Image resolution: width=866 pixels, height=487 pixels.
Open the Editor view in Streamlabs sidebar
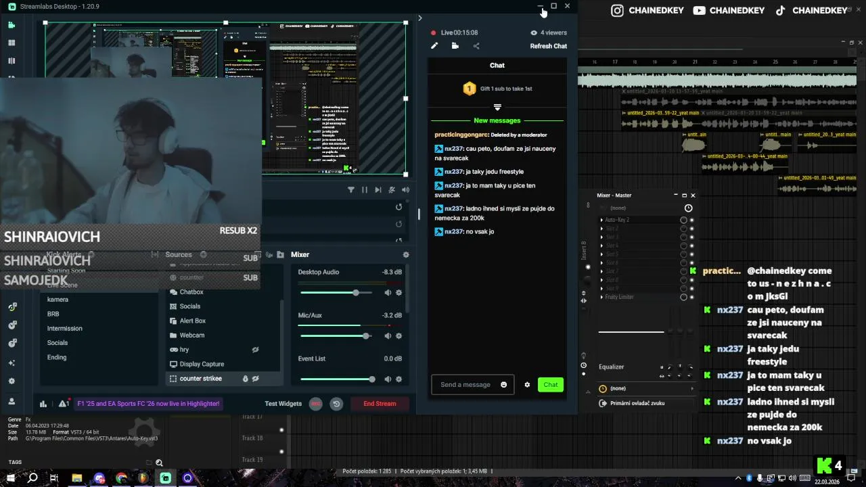click(x=12, y=25)
